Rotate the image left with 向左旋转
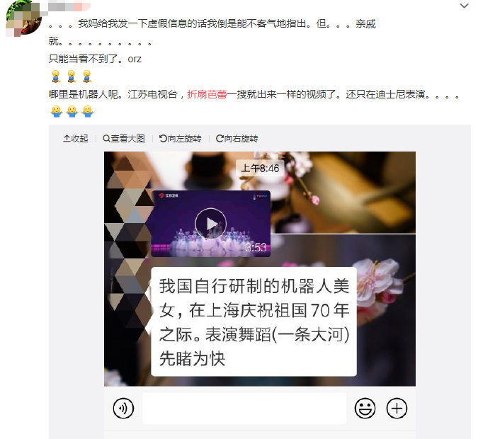 coord(180,139)
